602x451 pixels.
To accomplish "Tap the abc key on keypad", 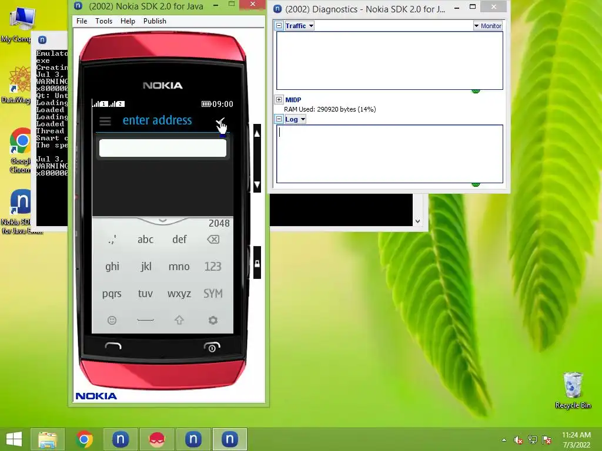I will (146, 240).
